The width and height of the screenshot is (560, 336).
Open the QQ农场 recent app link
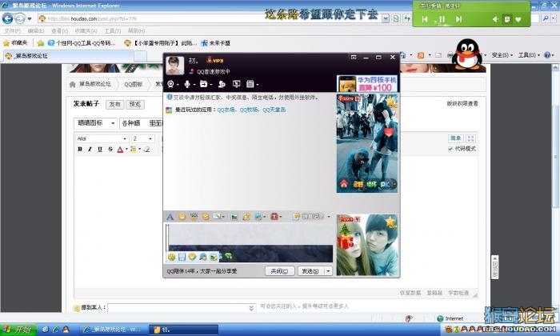coord(226,110)
